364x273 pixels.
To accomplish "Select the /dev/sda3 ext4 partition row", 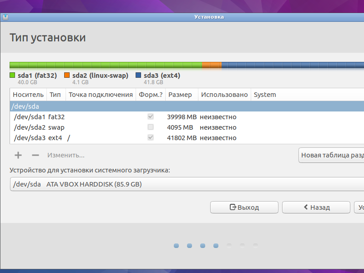I will tap(68, 137).
